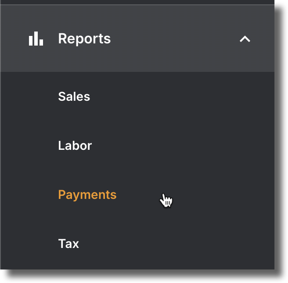
Task: Toggle the Reports menu chevron
Action: tap(245, 39)
